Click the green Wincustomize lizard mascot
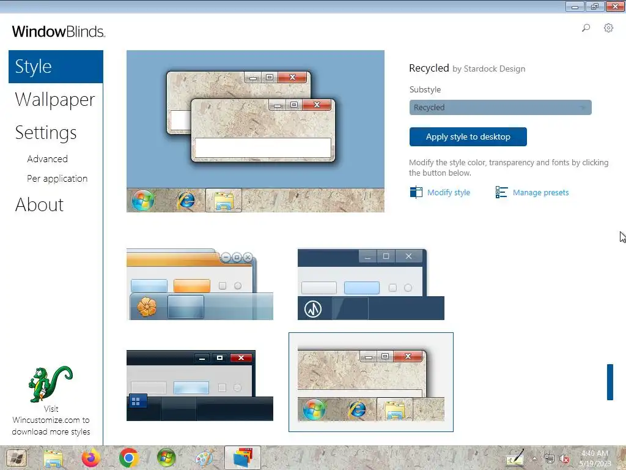Image resolution: width=626 pixels, height=470 pixels. (x=50, y=384)
